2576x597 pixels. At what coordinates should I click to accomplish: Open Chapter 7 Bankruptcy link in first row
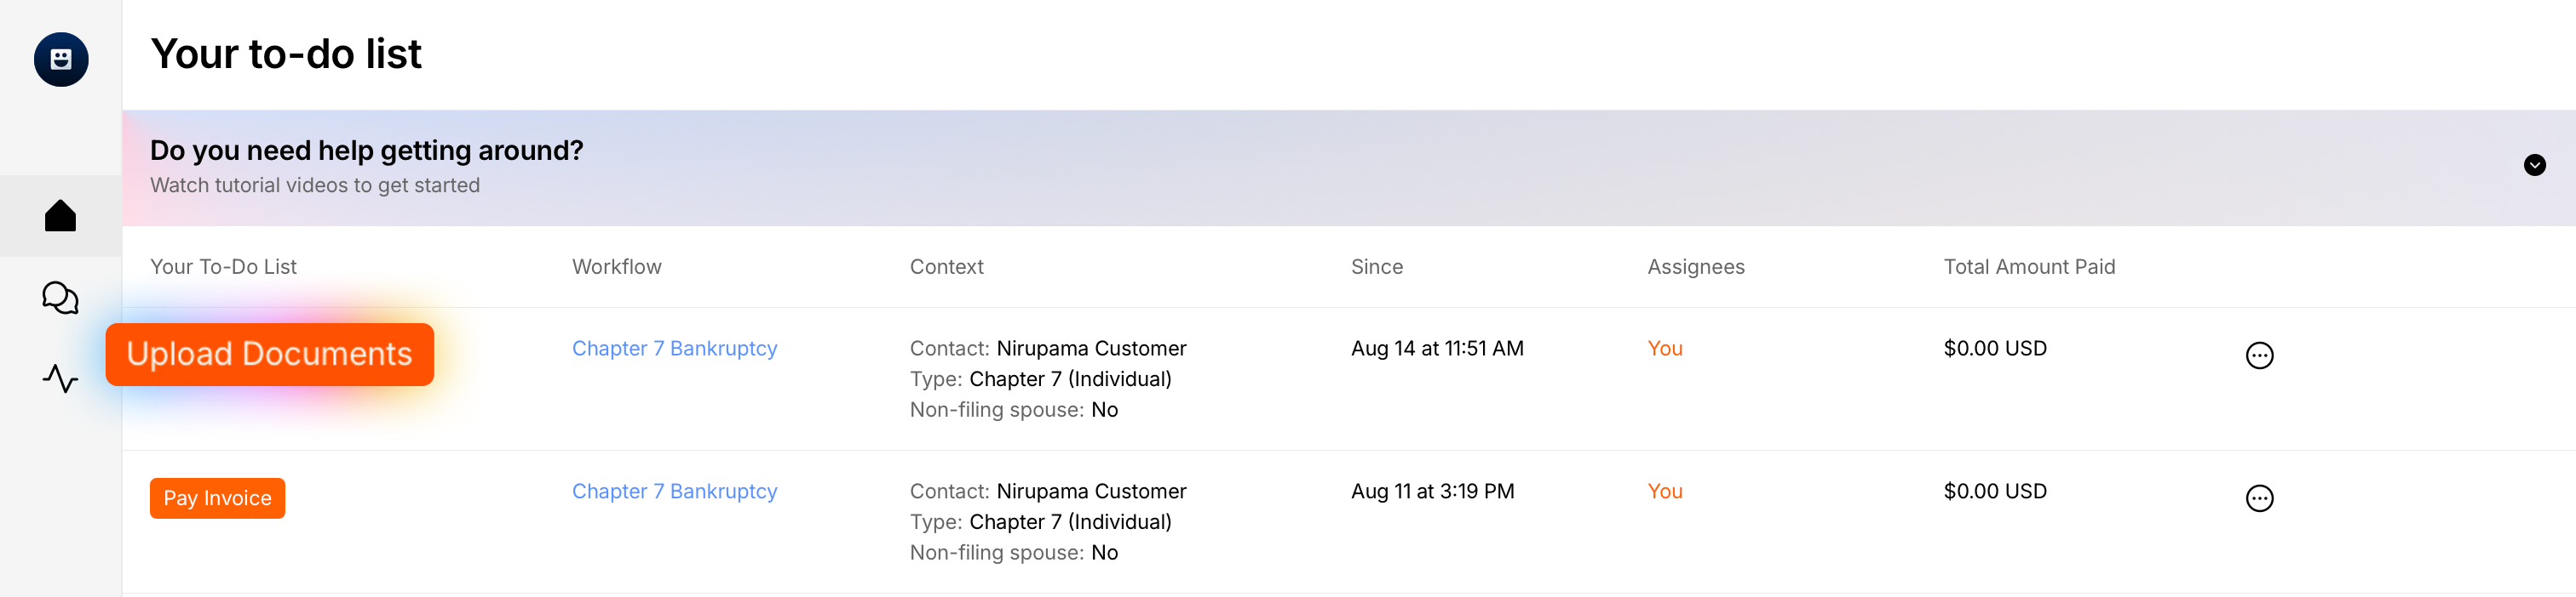tap(674, 349)
